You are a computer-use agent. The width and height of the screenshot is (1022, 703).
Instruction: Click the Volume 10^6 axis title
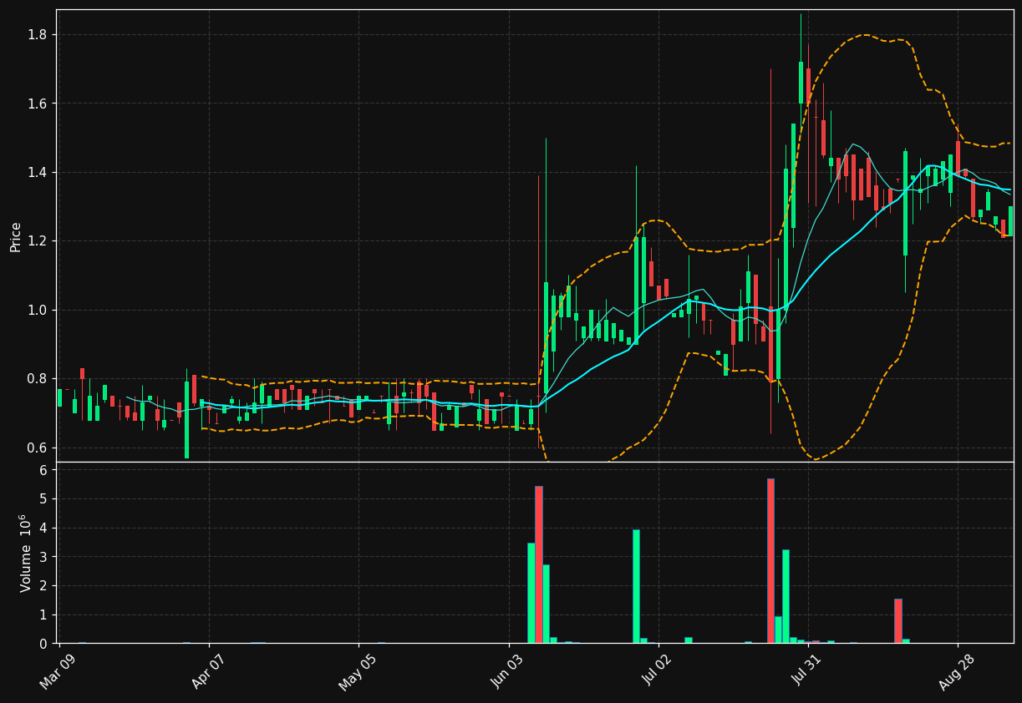(25, 553)
